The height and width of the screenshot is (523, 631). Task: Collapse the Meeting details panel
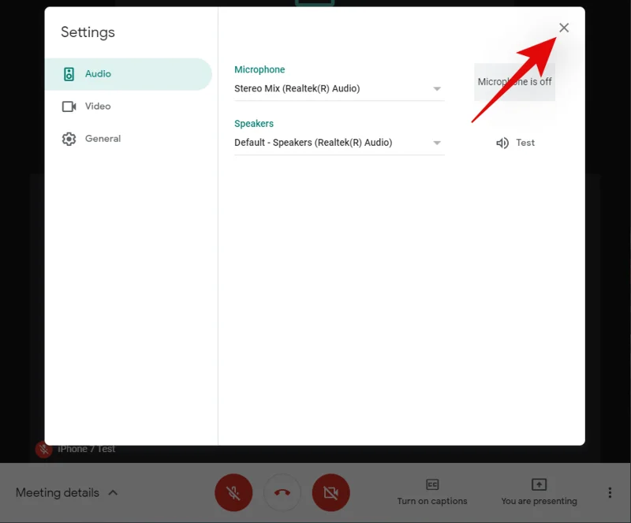113,492
